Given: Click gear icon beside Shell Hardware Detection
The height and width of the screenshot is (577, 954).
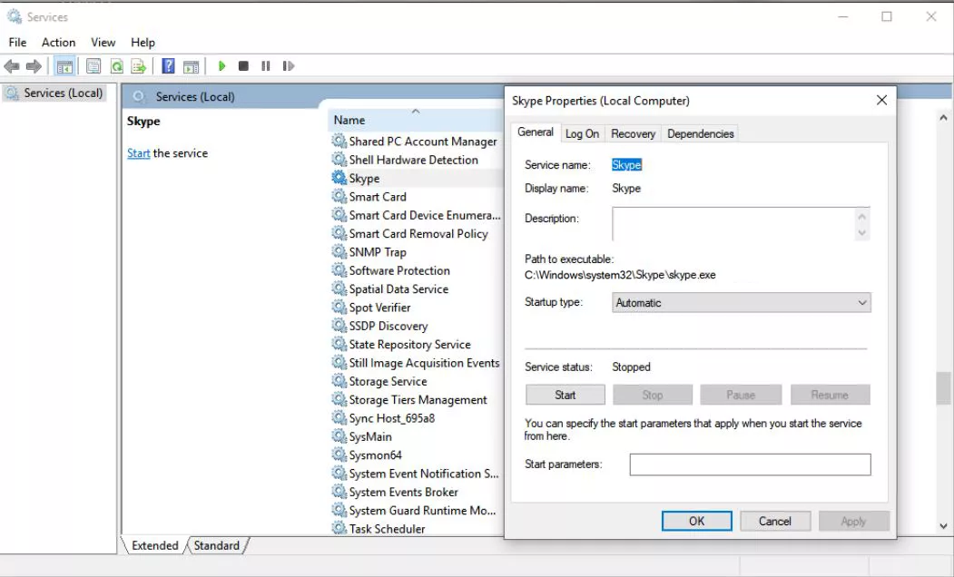Looking at the screenshot, I should click(339, 160).
